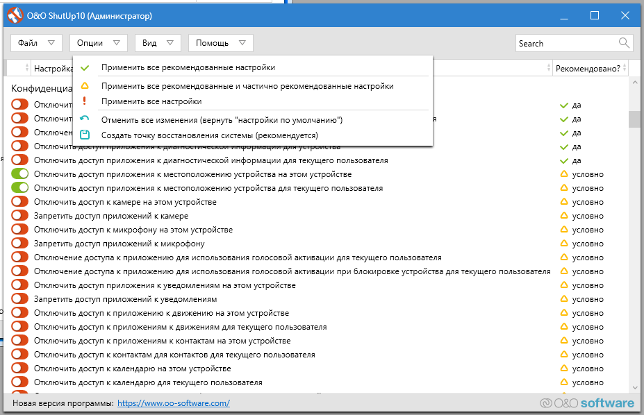The height and width of the screenshot is (415, 644).
Task: Click the triangle for Запретить доступ приложений к уведомлениям
Action: tap(564, 299)
